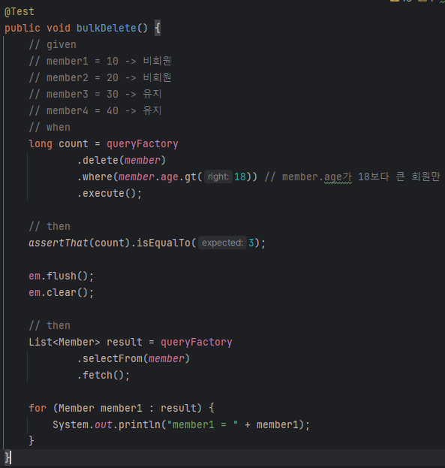
Task: Click the em.flush() statement
Action: coord(62,276)
